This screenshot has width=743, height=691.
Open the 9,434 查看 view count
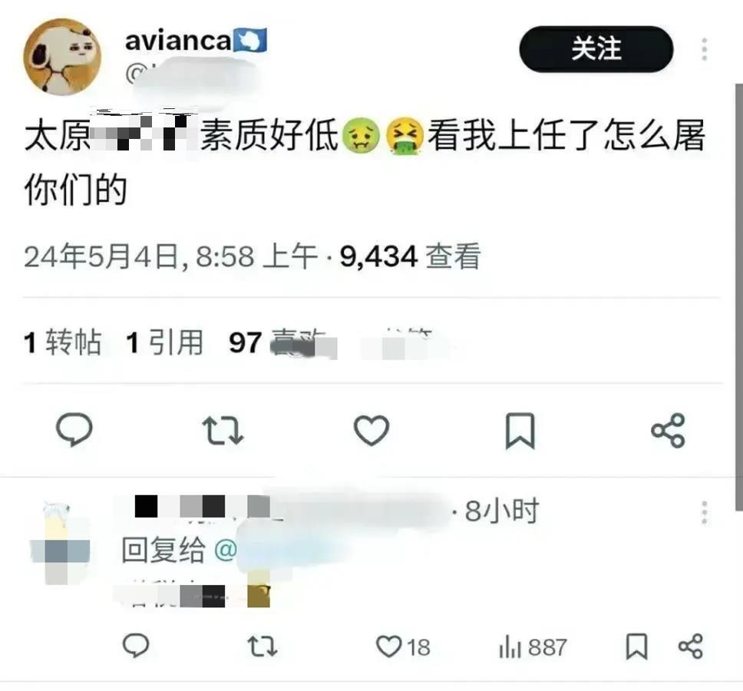pos(411,256)
